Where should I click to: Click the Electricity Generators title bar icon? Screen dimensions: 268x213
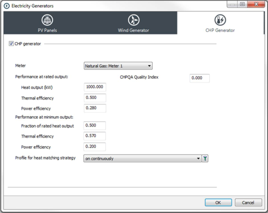pyautogui.click(x=6, y=6)
